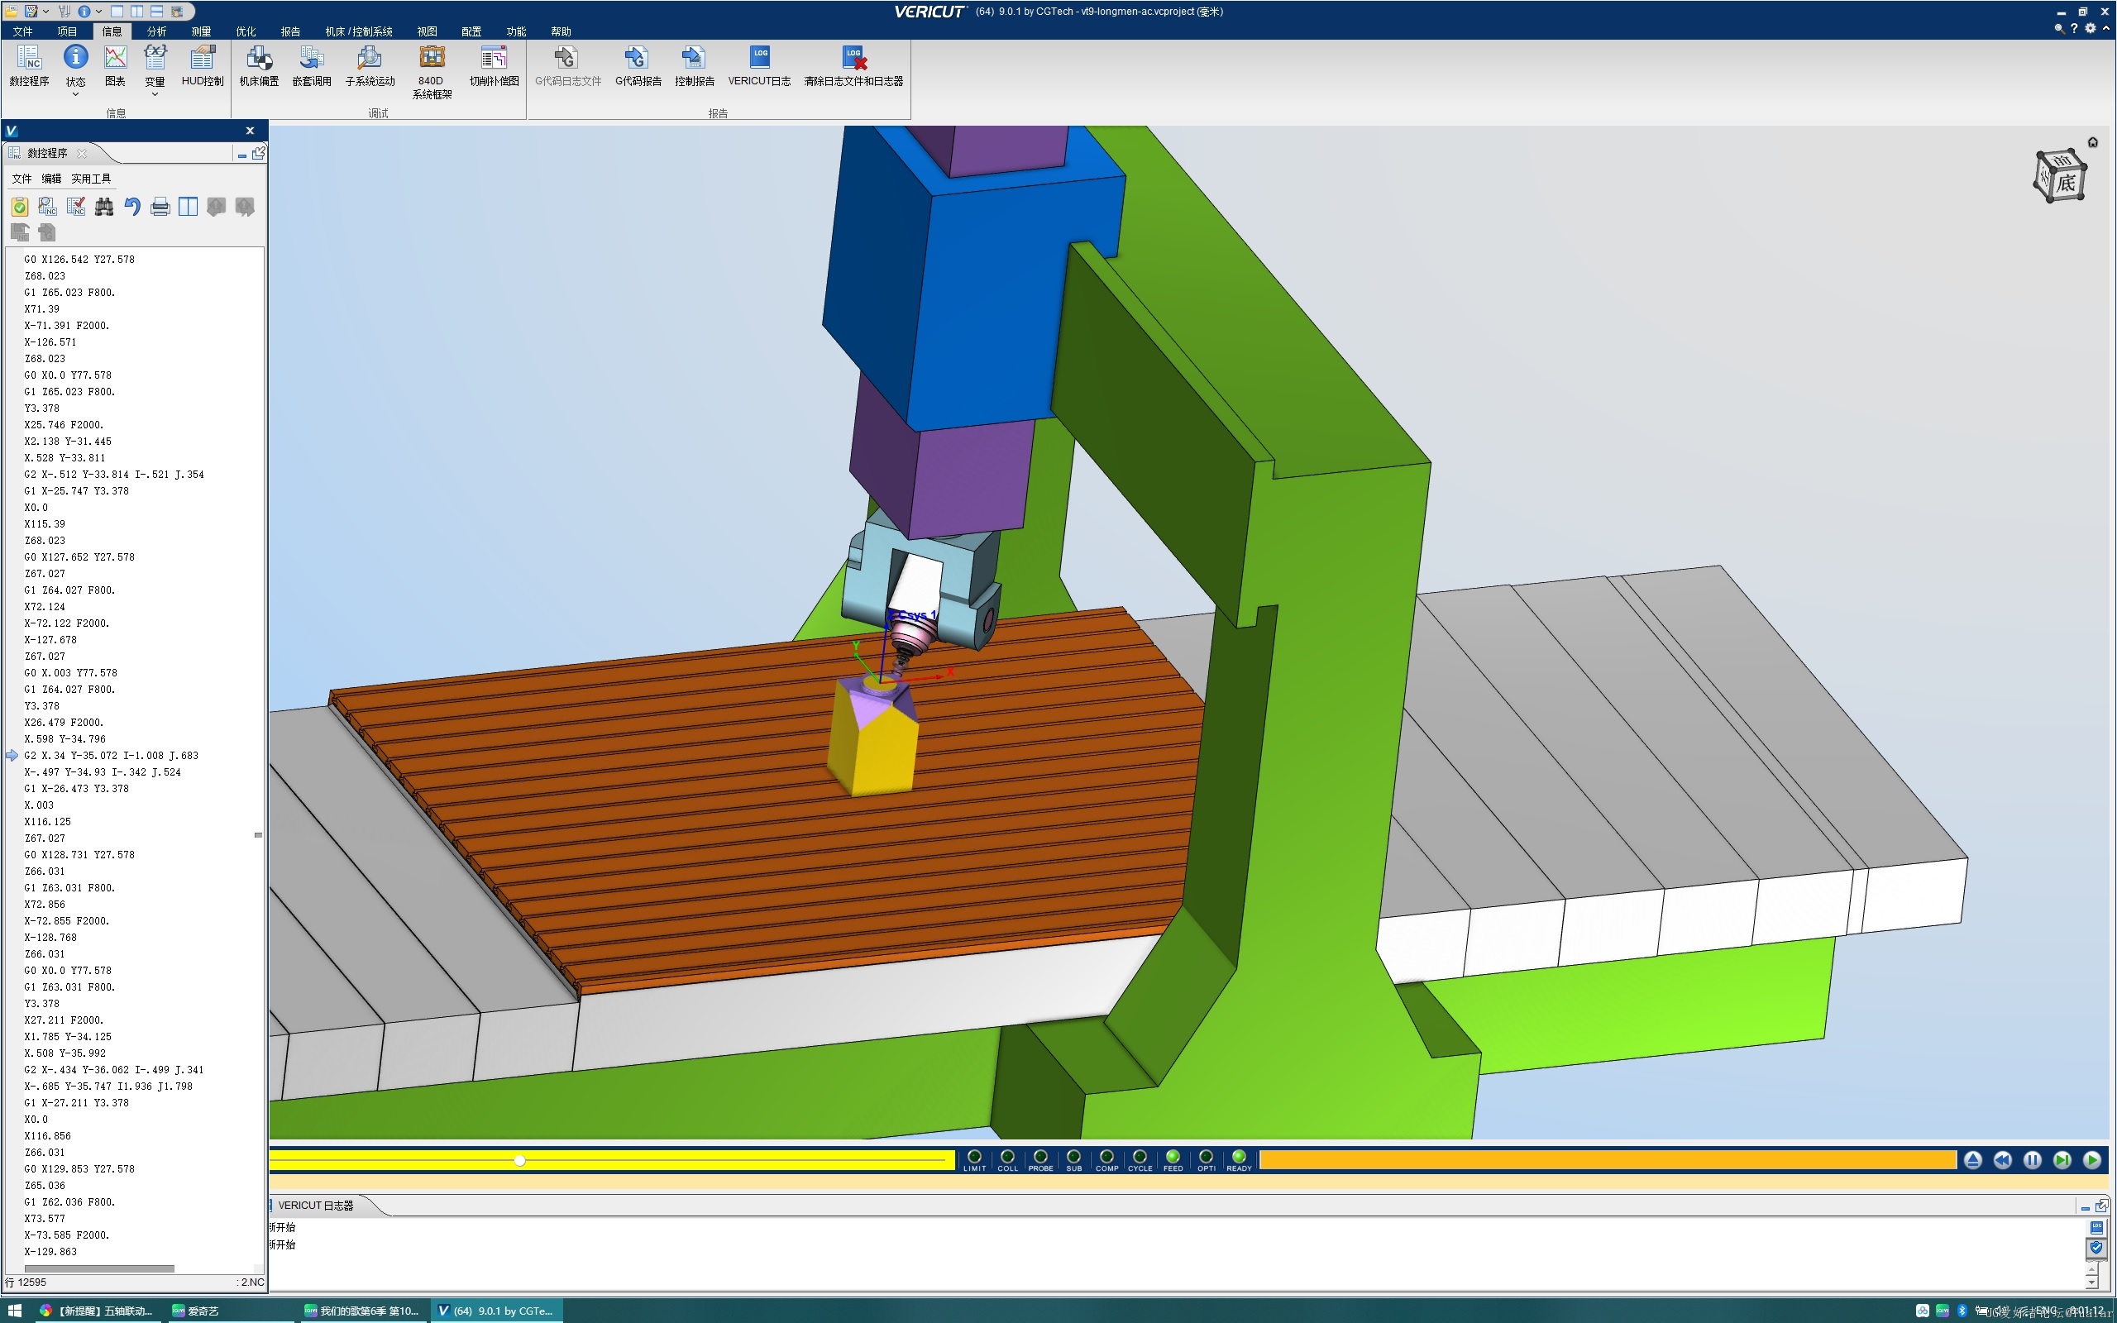This screenshot has height=1323, width=2117.
Task: Open the 文件 main menu
Action: click(23, 31)
